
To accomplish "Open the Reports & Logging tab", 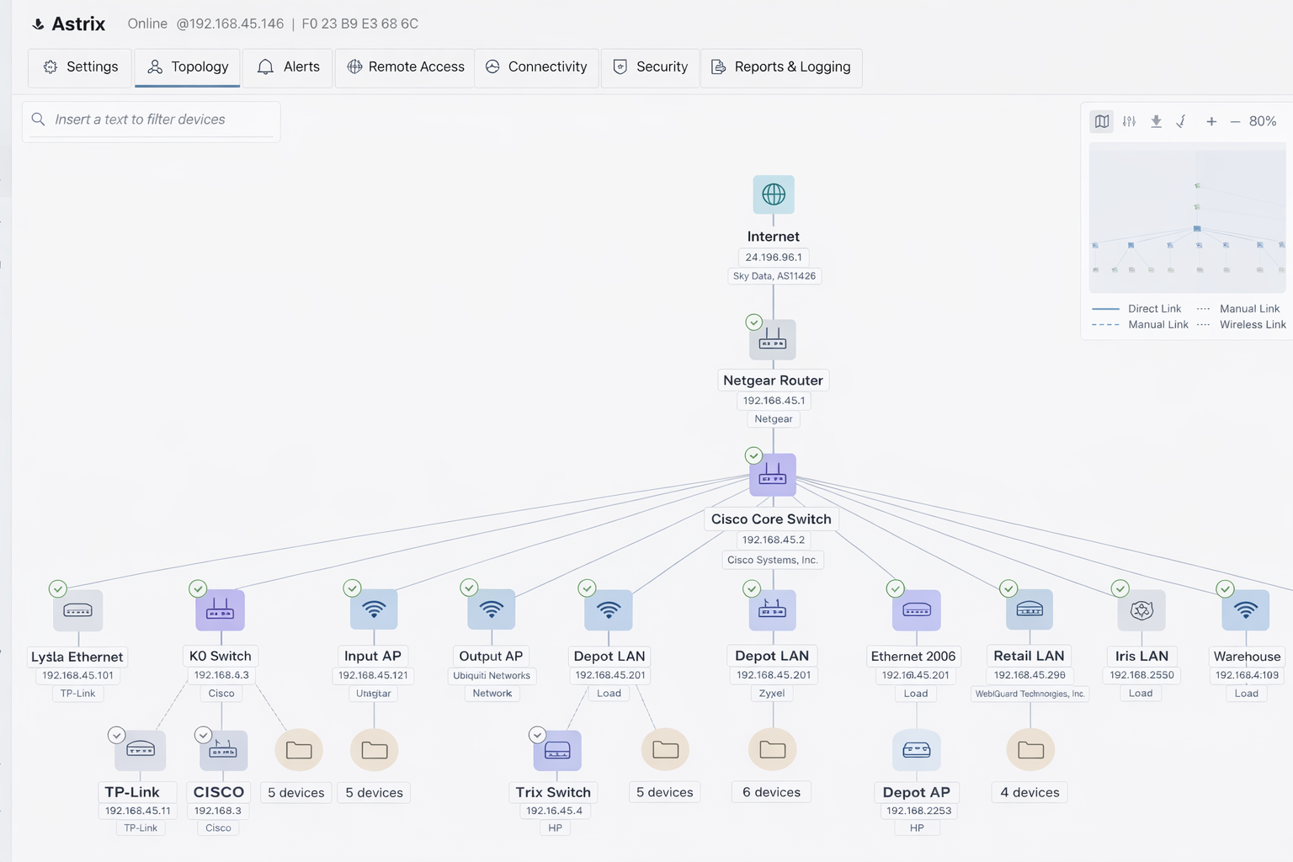I will [x=781, y=67].
